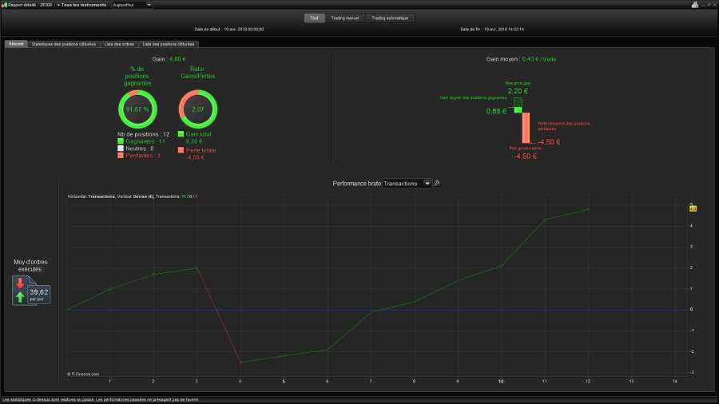Open Liste des positions clôturées tab

(169, 44)
